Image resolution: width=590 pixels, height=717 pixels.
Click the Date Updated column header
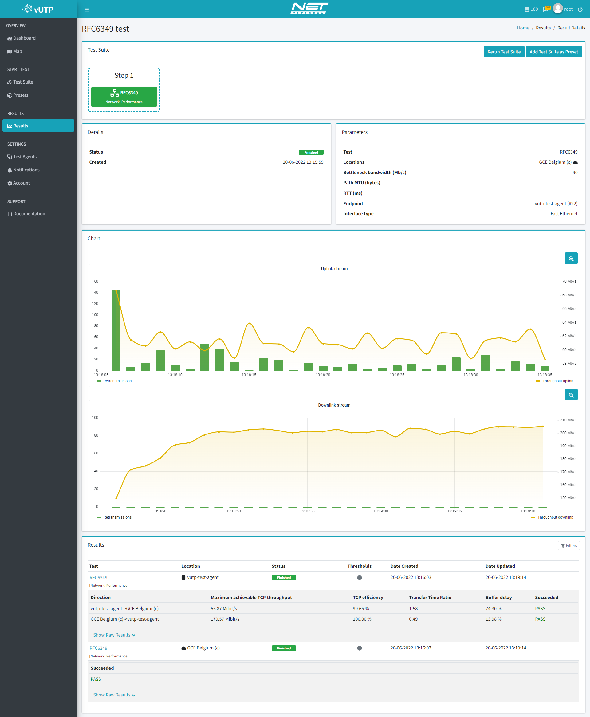500,566
